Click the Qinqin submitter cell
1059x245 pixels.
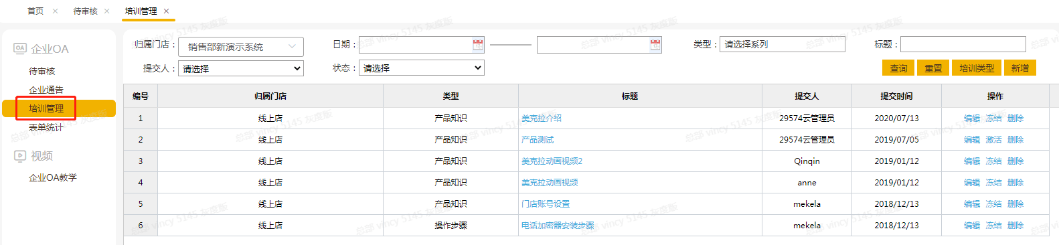807,161
